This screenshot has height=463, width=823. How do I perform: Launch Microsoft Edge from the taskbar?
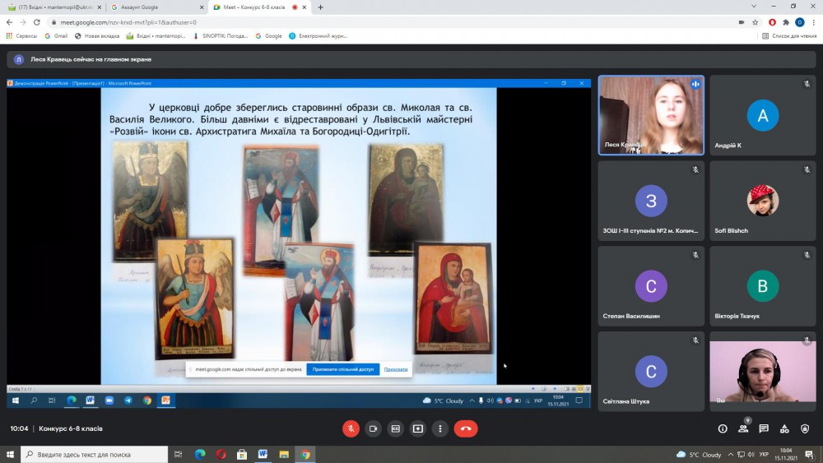tap(200, 454)
